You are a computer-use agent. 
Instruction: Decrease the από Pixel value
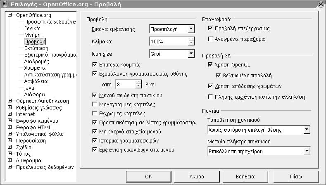138,86
